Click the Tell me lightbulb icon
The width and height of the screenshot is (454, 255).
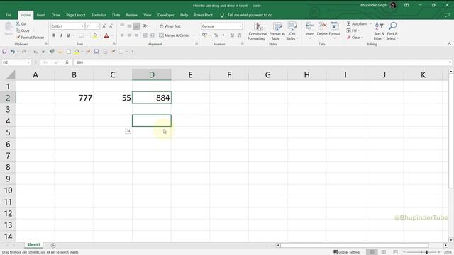pyautogui.click(x=222, y=15)
